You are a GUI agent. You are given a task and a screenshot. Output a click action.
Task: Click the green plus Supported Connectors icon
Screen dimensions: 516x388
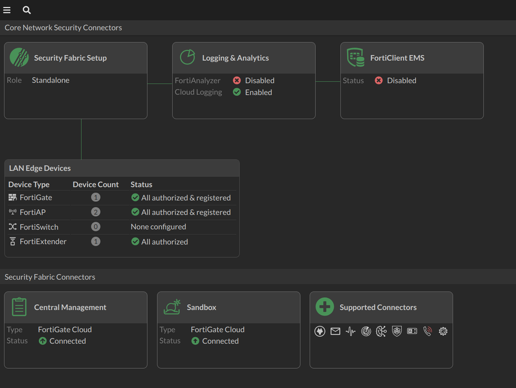[325, 307]
